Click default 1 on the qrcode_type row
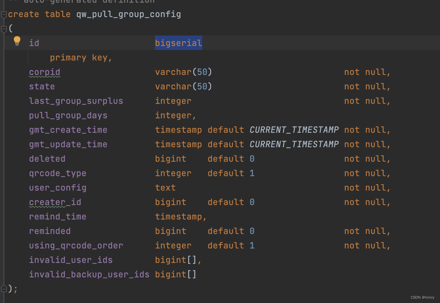 [x=231, y=173]
